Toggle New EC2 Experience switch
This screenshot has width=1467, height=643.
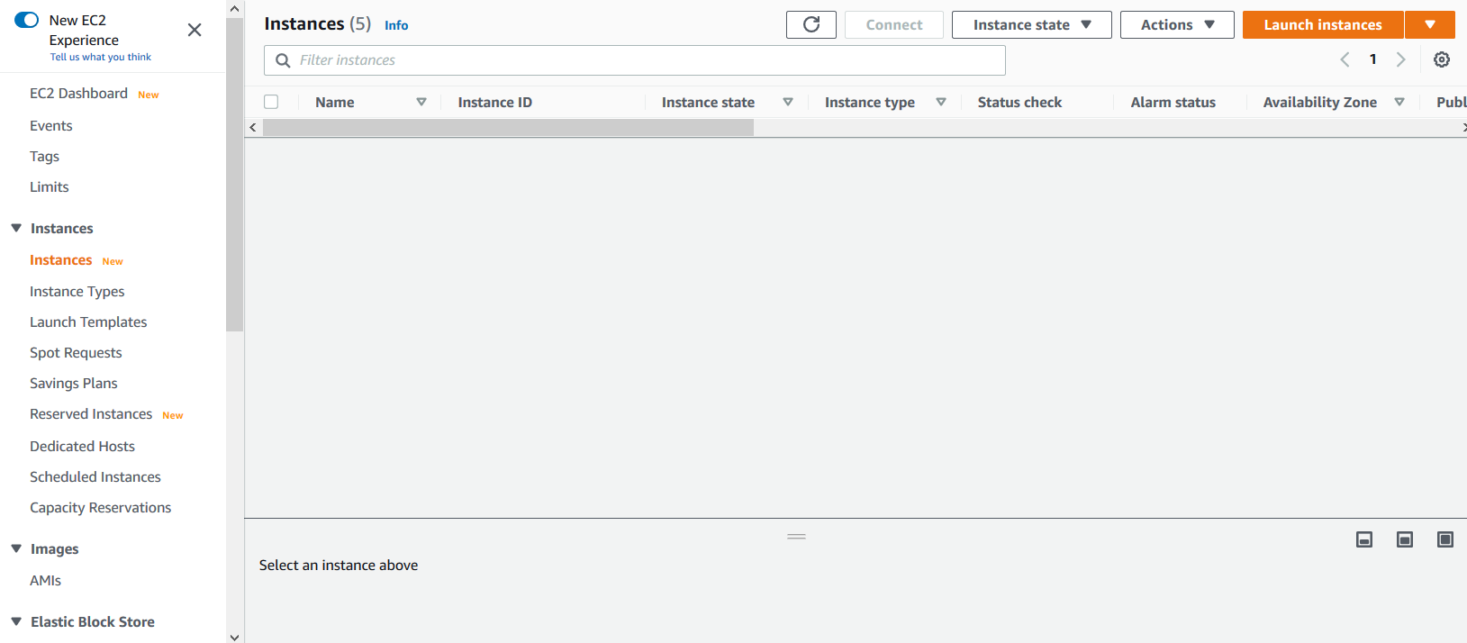tap(27, 20)
